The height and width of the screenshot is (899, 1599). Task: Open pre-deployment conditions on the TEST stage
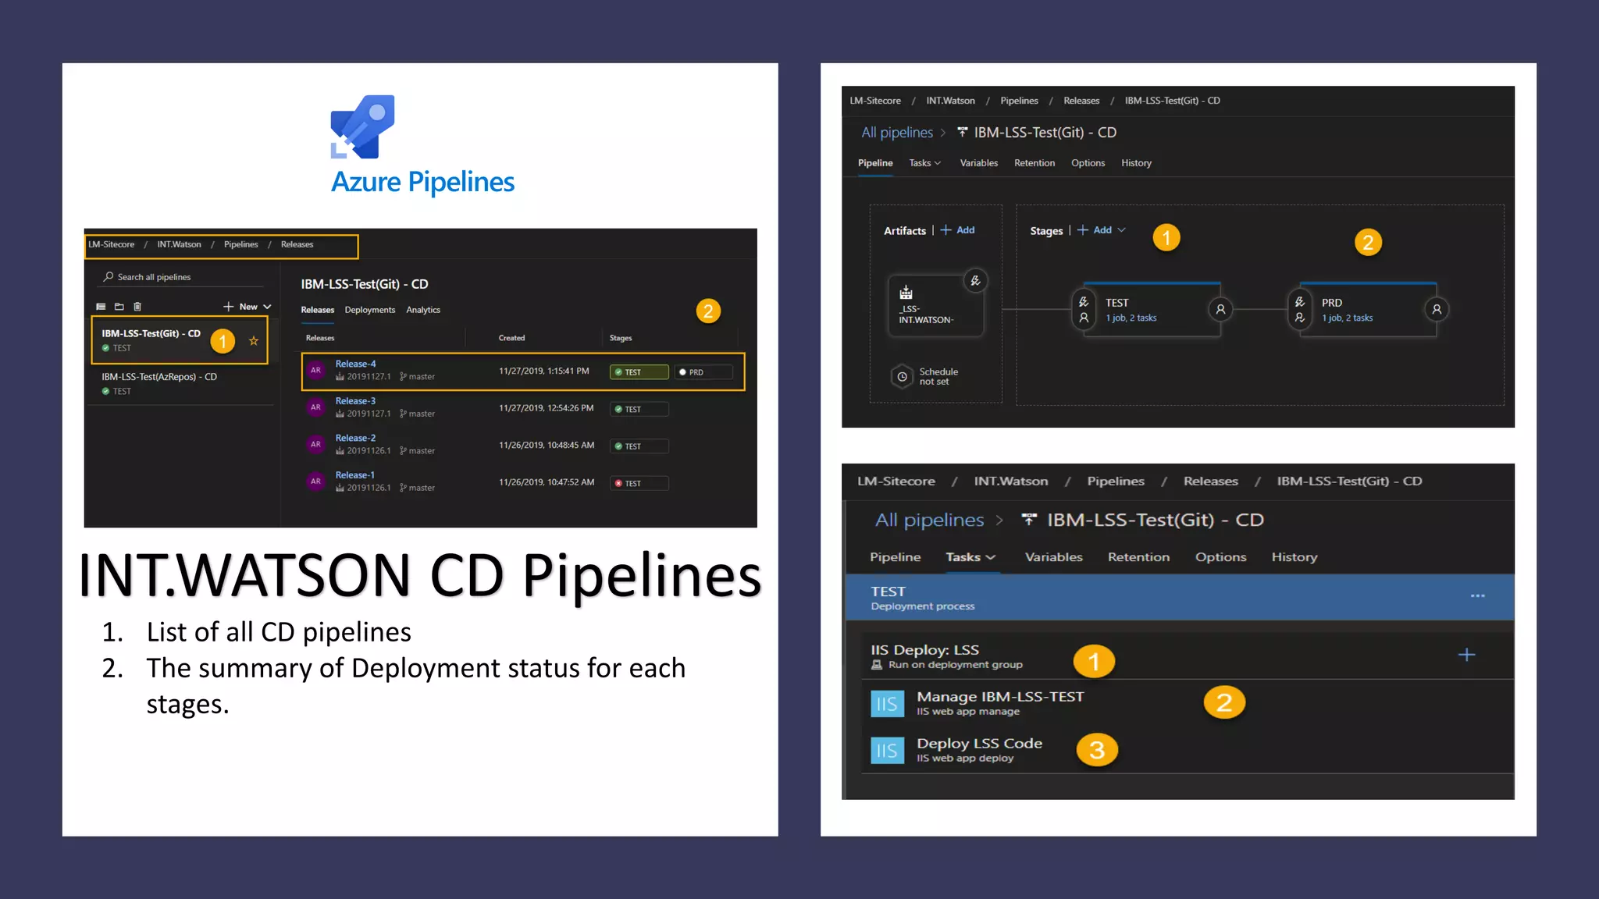click(1084, 310)
